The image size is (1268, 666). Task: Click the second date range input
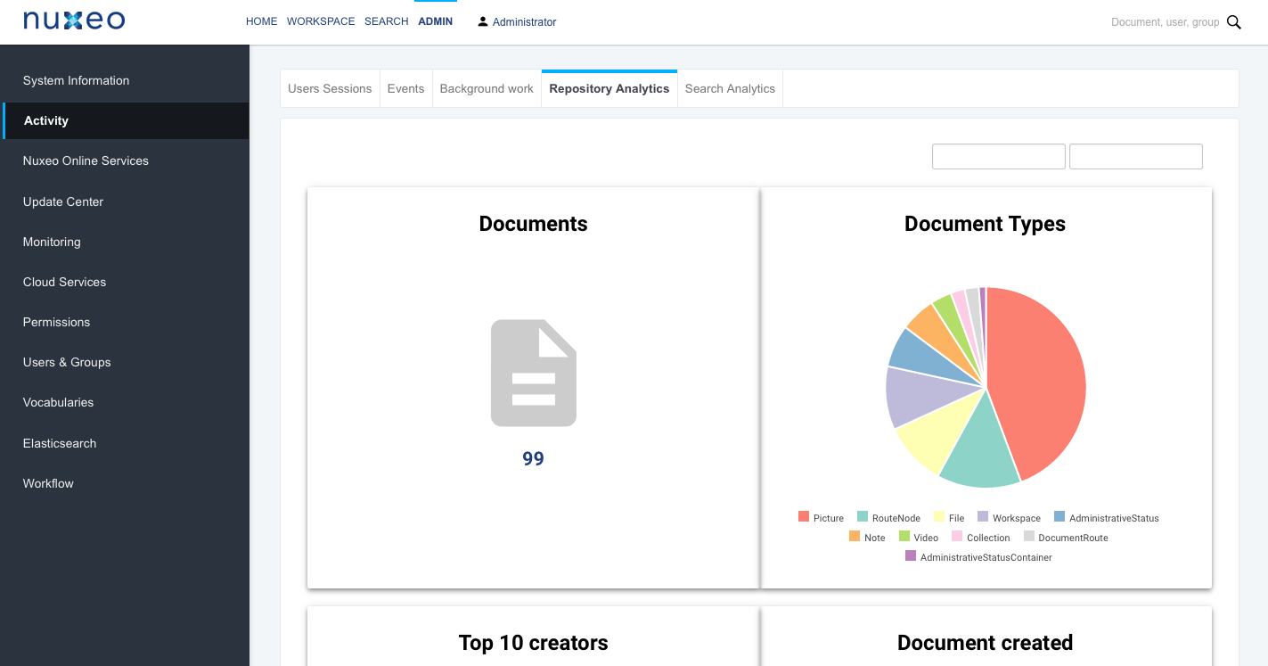[x=1136, y=156]
